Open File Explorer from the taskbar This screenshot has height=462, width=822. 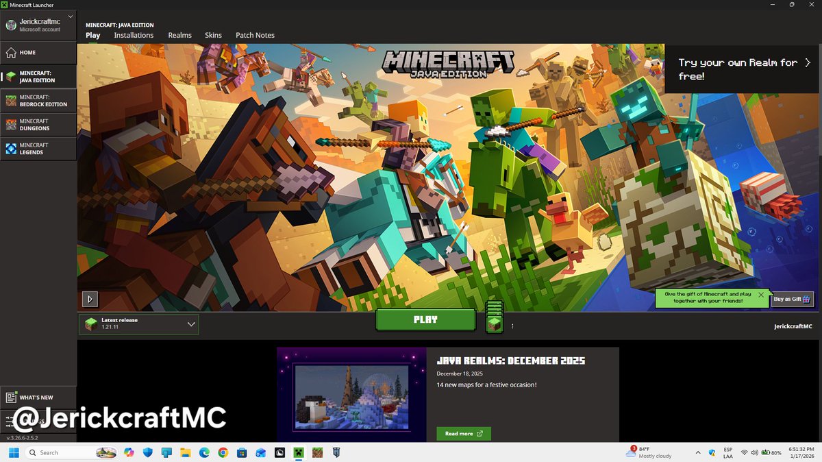[x=185, y=452]
